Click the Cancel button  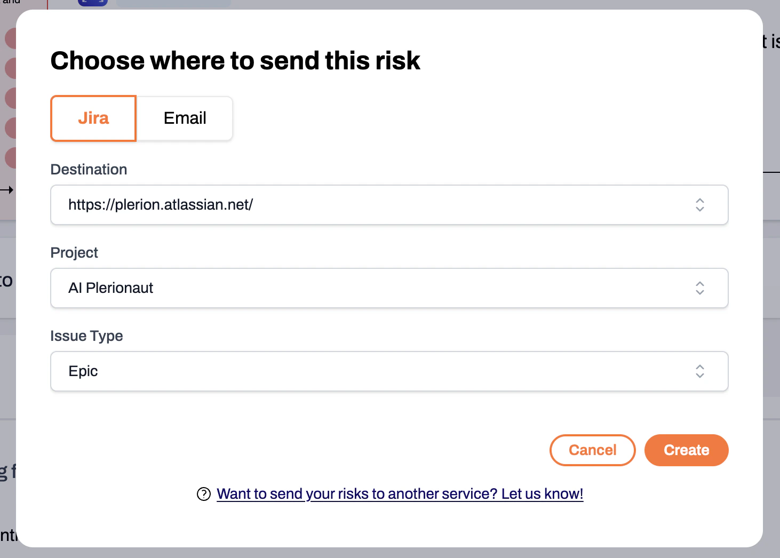tap(592, 450)
